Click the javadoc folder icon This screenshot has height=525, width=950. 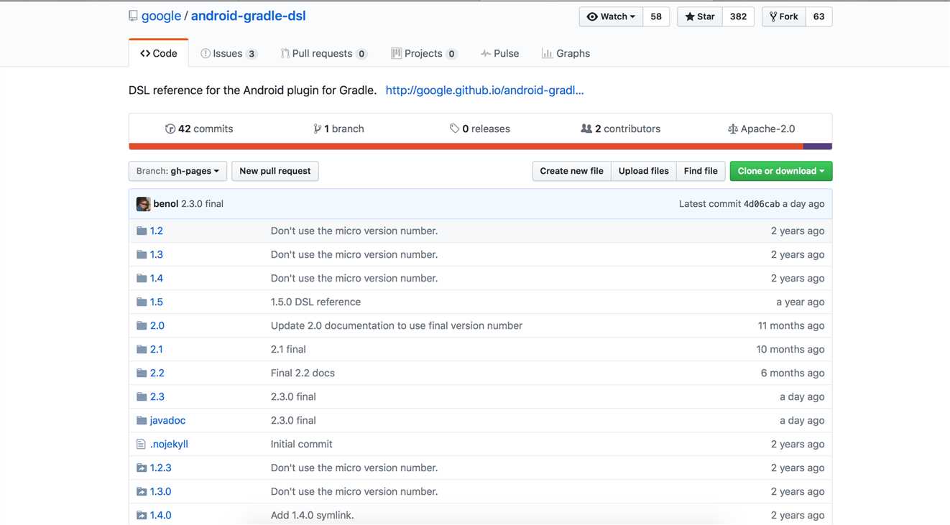click(x=142, y=420)
